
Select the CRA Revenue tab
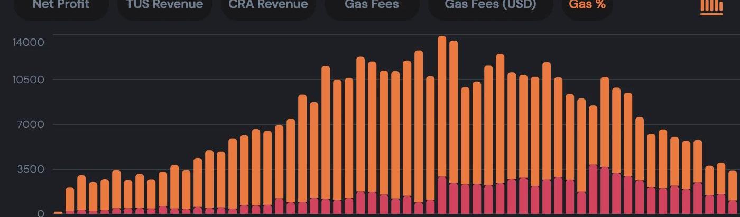point(268,5)
